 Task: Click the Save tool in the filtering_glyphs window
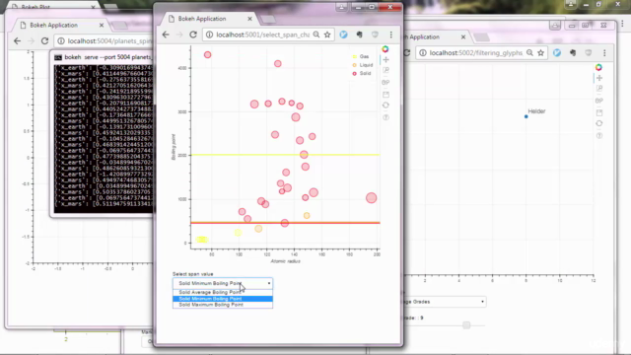click(599, 112)
